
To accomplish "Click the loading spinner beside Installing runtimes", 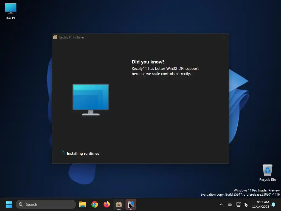I will (63, 153).
